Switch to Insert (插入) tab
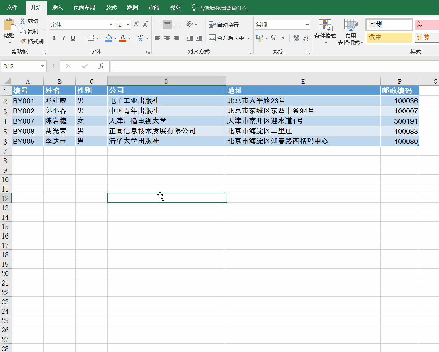Screen dimensions: 439x352 [x=57, y=8]
